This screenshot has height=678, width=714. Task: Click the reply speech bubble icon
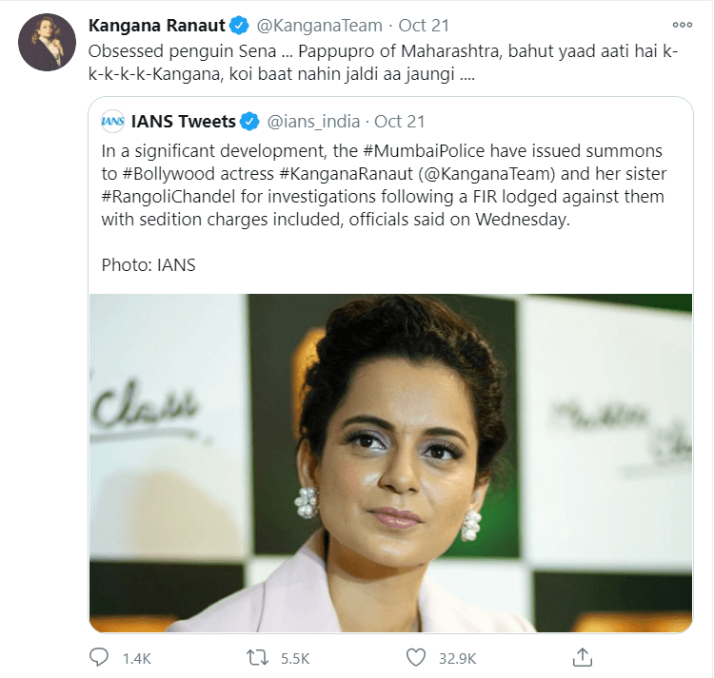(x=98, y=657)
